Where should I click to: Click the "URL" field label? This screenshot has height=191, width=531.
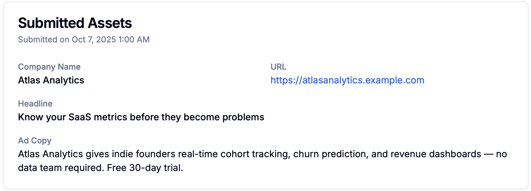pyautogui.click(x=278, y=67)
